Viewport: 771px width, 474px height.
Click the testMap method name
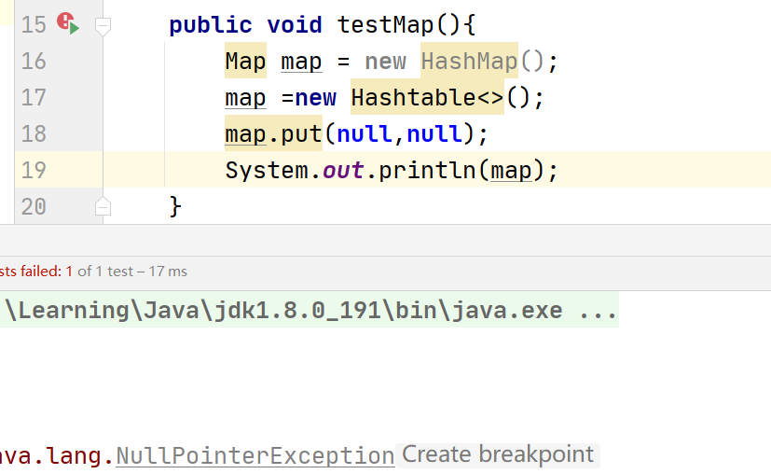pos(385,25)
